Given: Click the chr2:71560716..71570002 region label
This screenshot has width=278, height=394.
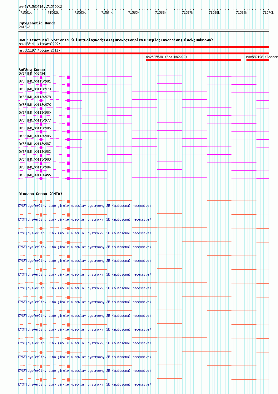Looking at the screenshot, I should click(x=40, y=7).
